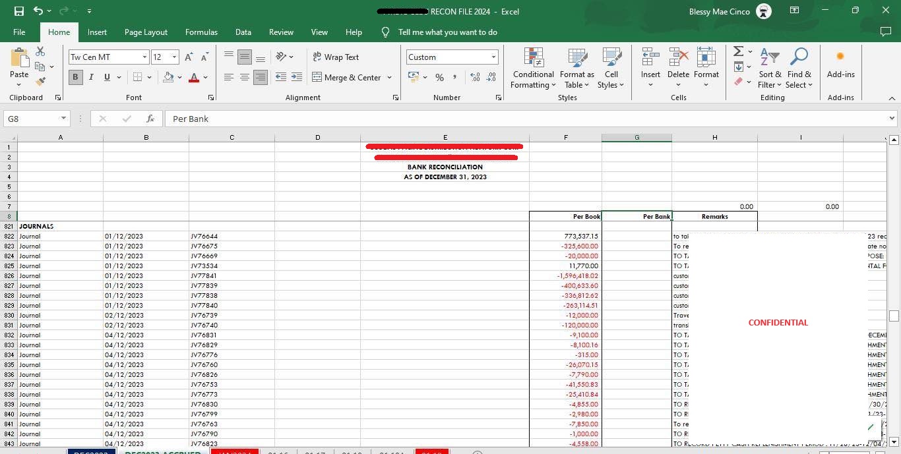Activate the Format Painter brush

(40, 81)
